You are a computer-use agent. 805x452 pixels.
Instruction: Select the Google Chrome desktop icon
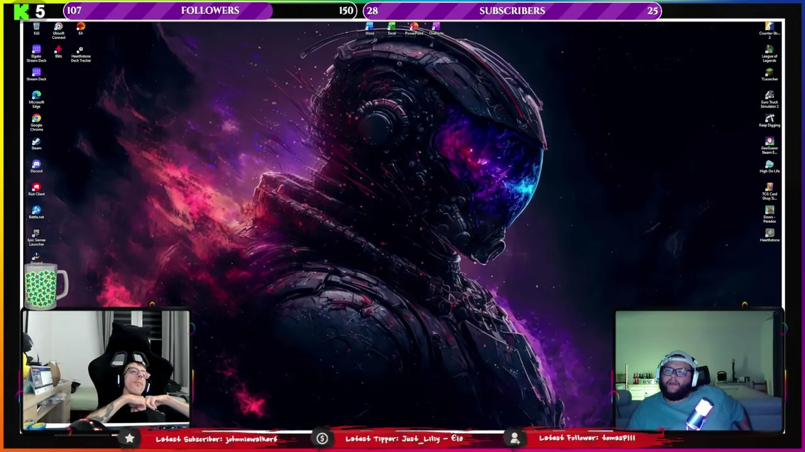pos(36,122)
